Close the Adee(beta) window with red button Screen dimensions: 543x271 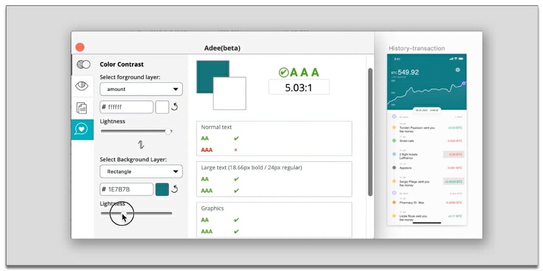coord(80,47)
